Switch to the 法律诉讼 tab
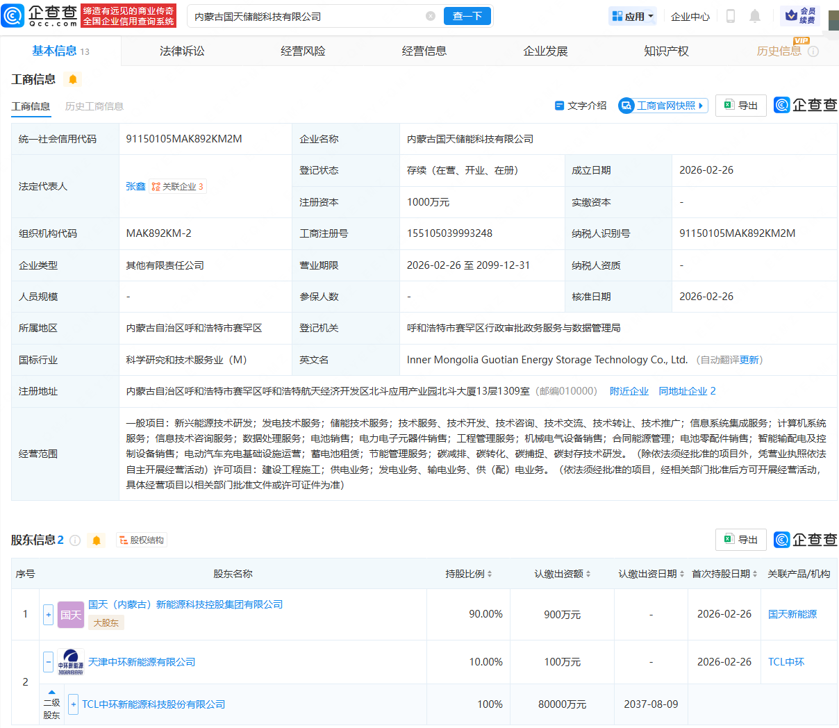The width and height of the screenshot is (839, 728). (182, 51)
